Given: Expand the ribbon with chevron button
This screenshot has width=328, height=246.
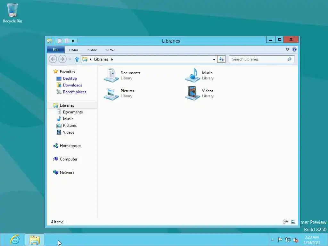Looking at the screenshot, I should (x=287, y=50).
